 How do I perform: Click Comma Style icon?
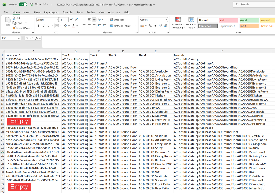coord(155,26)
